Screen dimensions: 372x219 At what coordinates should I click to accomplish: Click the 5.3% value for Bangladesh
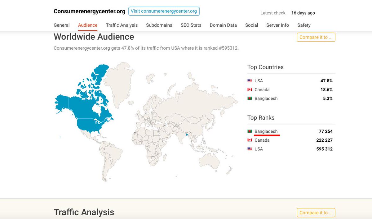click(x=328, y=98)
